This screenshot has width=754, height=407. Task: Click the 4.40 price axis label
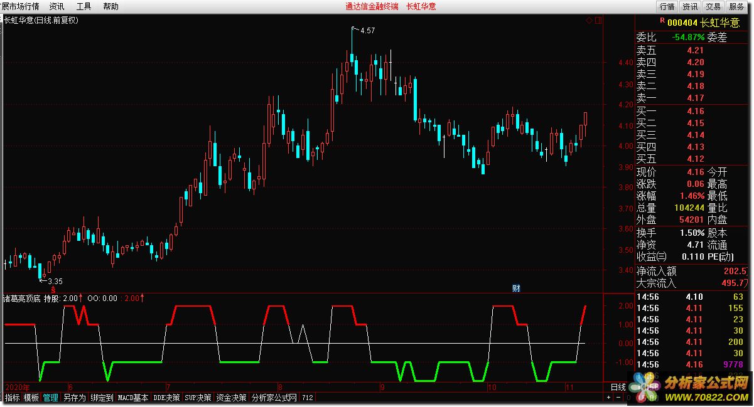pyautogui.click(x=625, y=63)
